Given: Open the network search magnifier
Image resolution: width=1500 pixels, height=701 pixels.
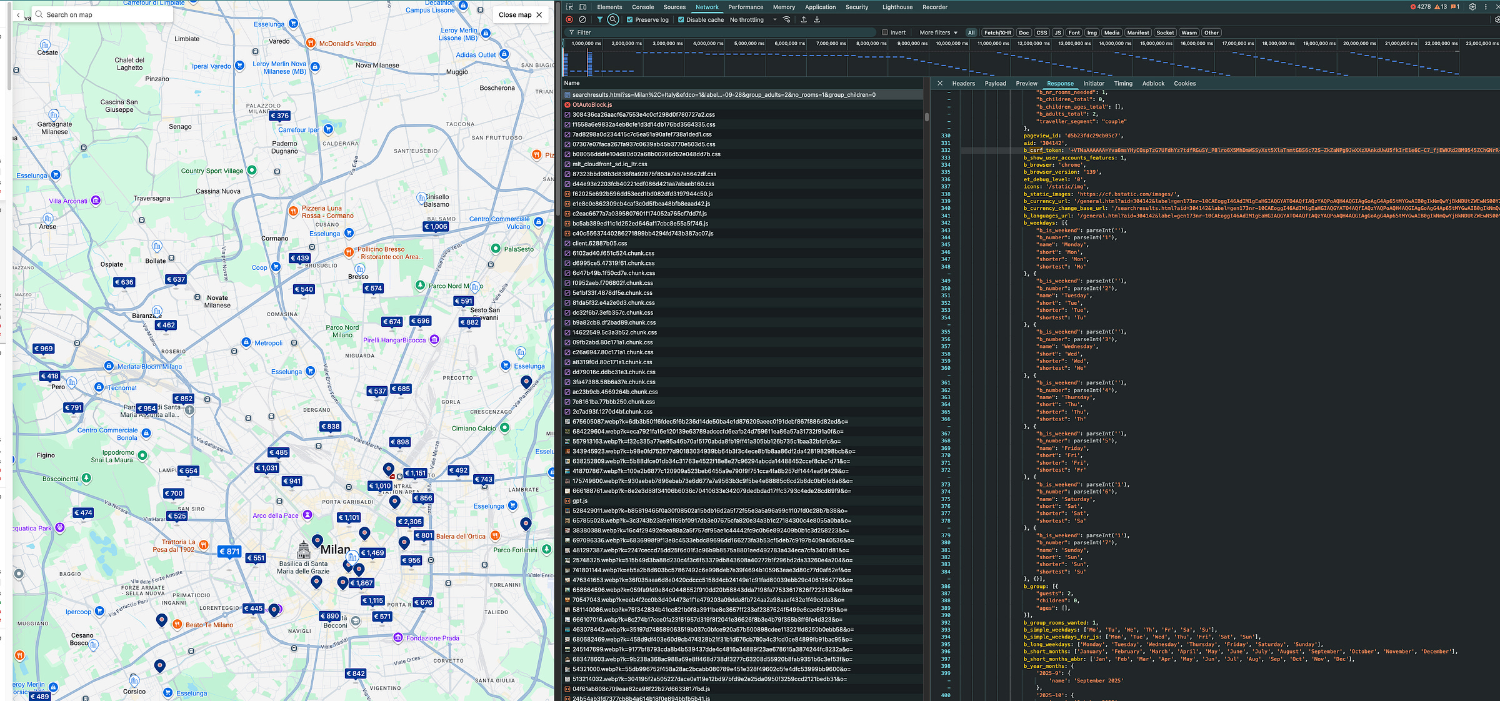Looking at the screenshot, I should pyautogui.click(x=613, y=20).
